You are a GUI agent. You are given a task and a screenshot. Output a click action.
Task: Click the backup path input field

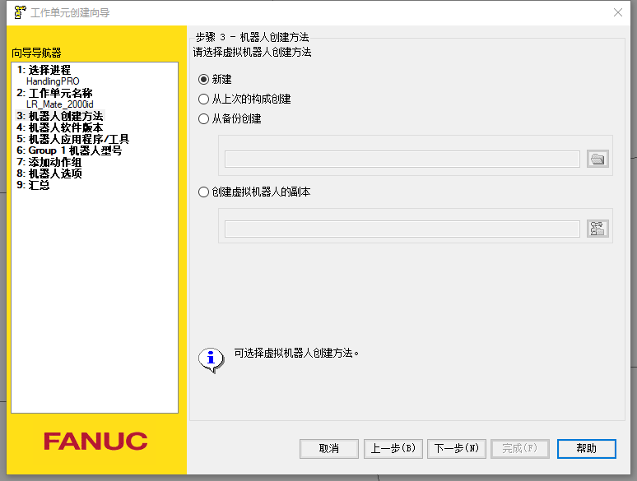[402, 160]
